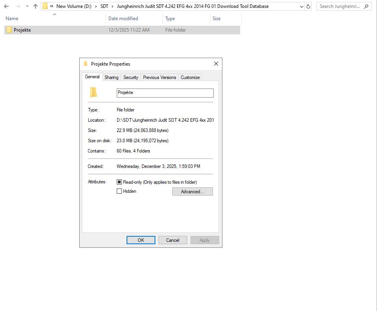The height and width of the screenshot is (311, 377).
Task: Click the created date Wednesday, December 3 text
Action: 159,166
